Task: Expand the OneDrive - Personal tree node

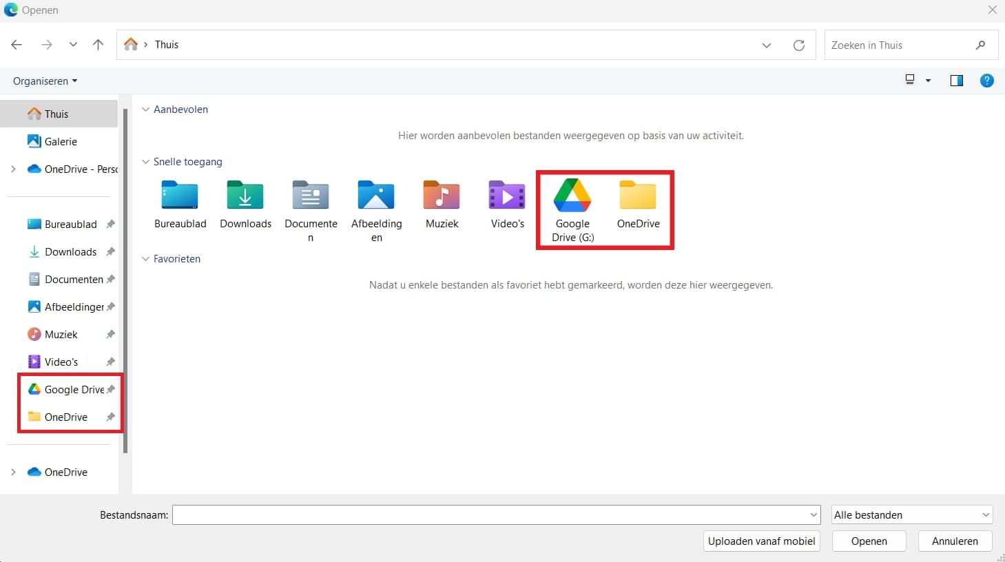Action: pyautogui.click(x=13, y=169)
